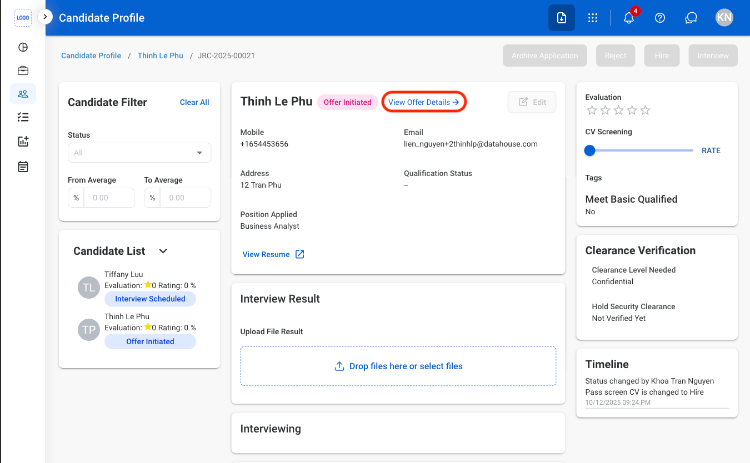Open the calendar schedule icon
Image resolution: width=750 pixels, height=463 pixels.
(x=23, y=167)
